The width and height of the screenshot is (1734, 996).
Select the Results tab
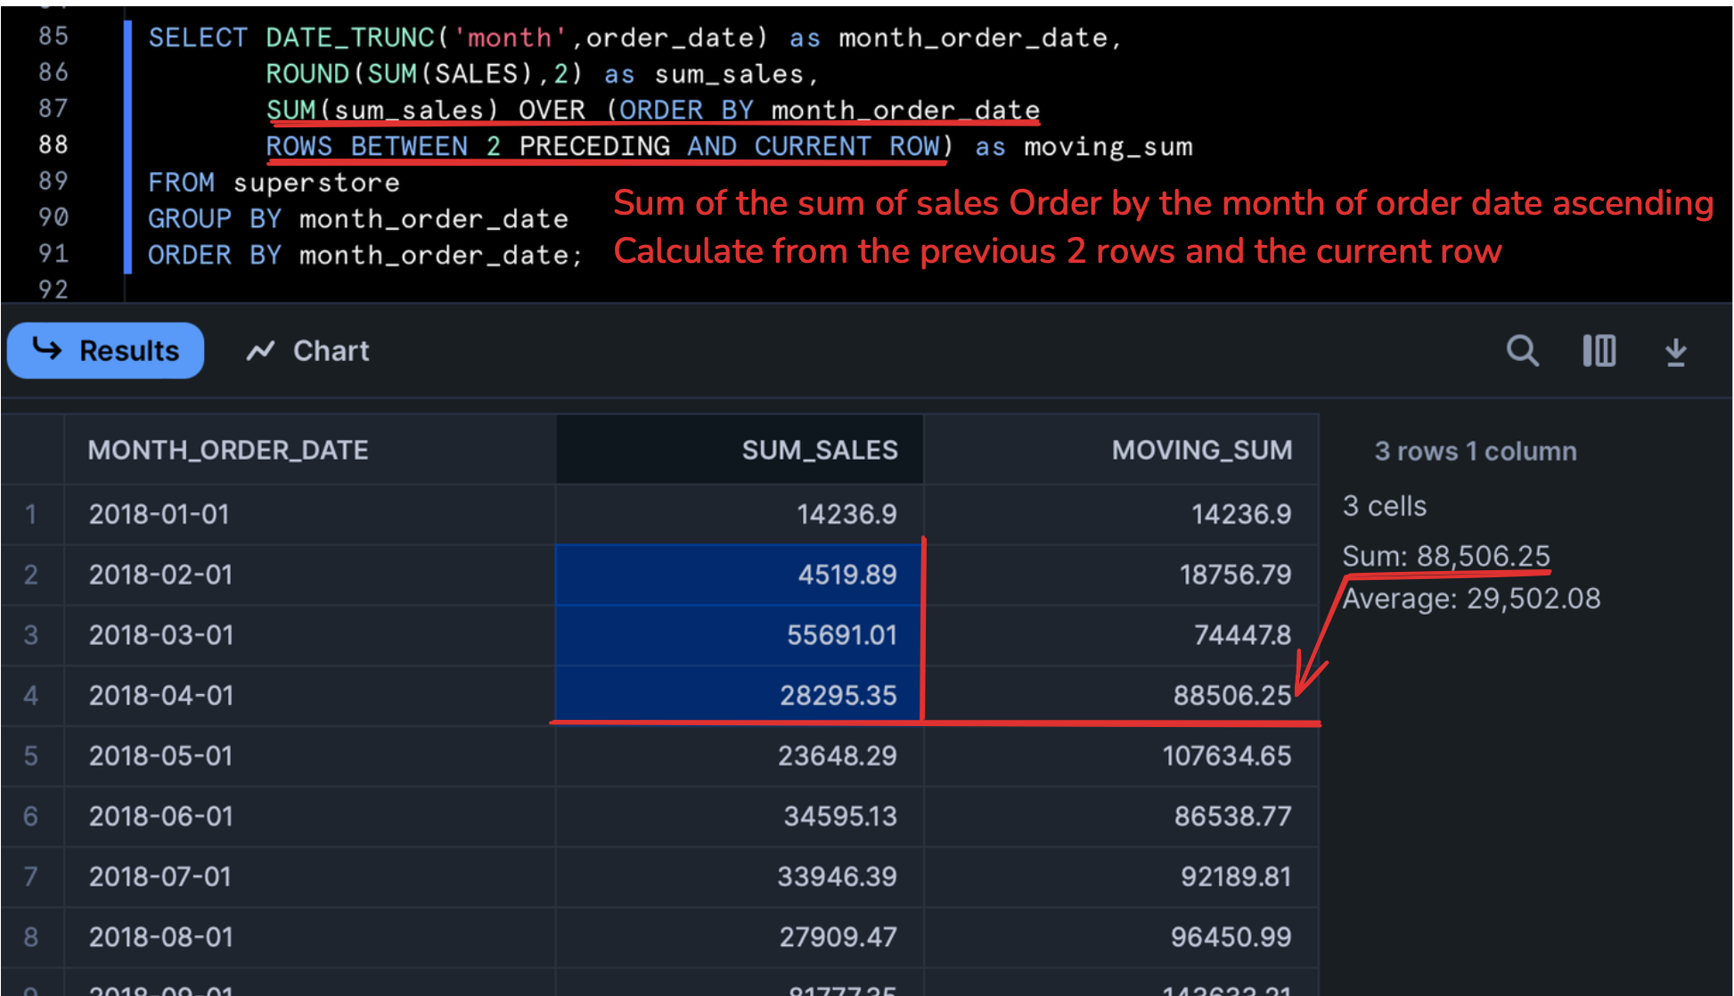[105, 351]
